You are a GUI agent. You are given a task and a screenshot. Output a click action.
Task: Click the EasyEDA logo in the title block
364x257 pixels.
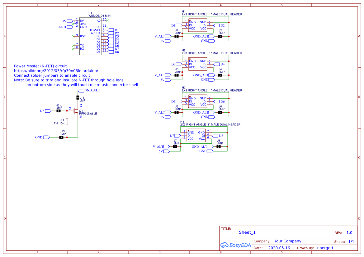click(x=236, y=245)
